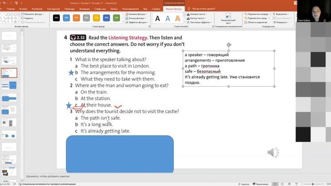Select the slide thumbnail with a photo
This screenshot has width=331, height=186.
9,172
